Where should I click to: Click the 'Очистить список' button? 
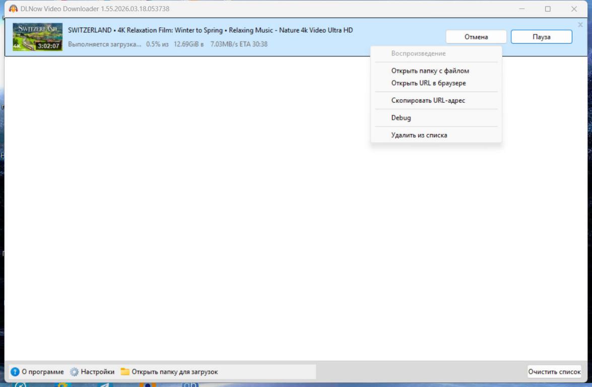(554, 372)
